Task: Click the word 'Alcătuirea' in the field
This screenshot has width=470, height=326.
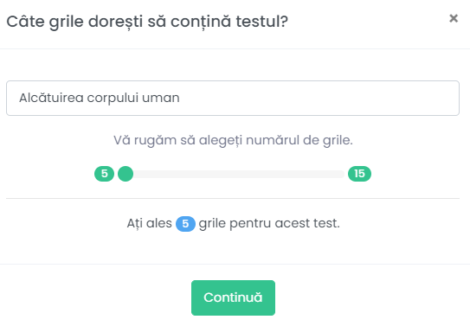Action: [51, 98]
